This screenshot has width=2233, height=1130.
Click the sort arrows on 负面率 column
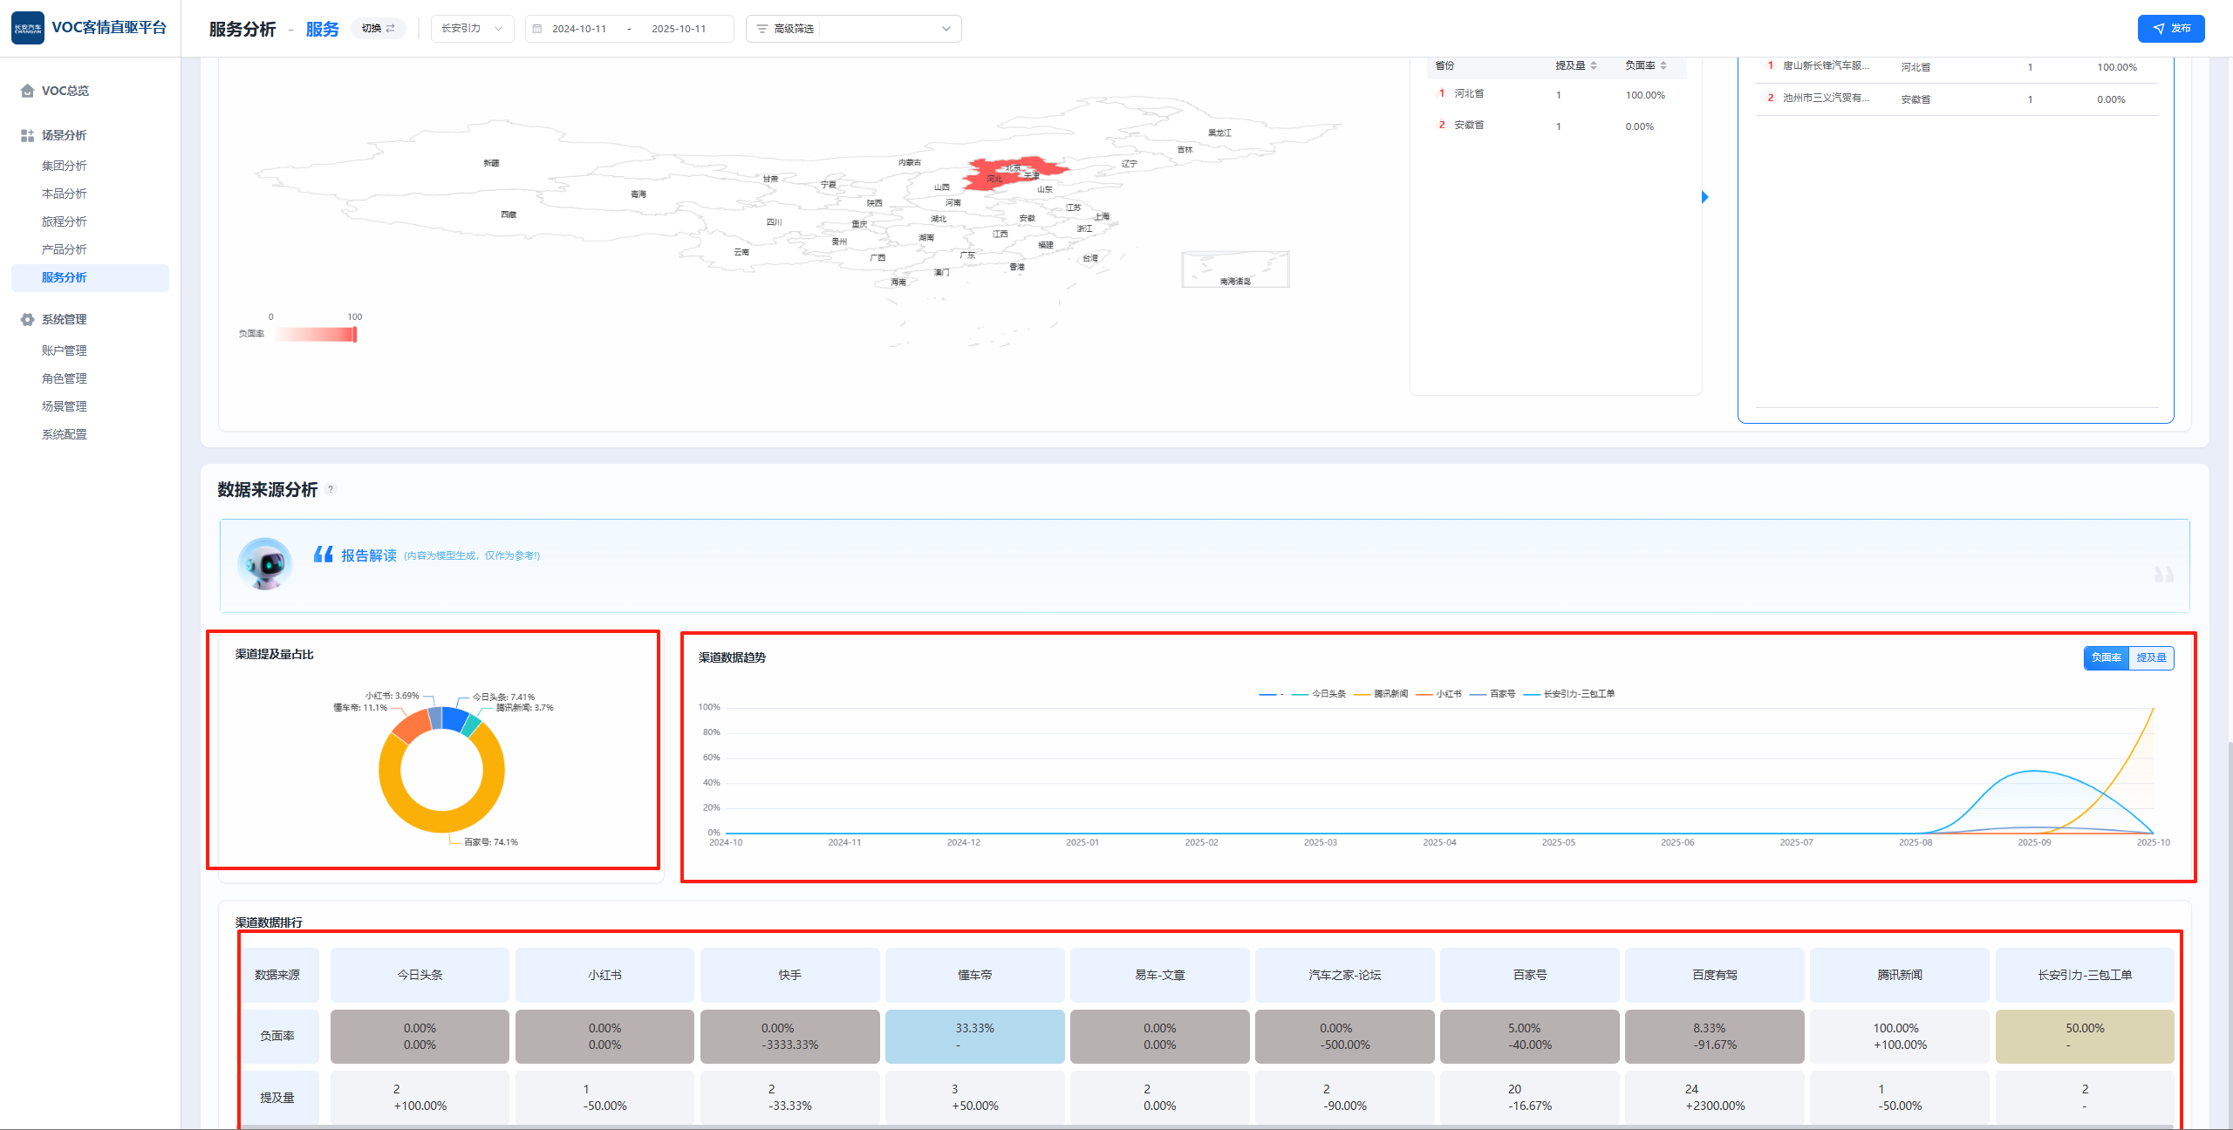click(x=1663, y=65)
